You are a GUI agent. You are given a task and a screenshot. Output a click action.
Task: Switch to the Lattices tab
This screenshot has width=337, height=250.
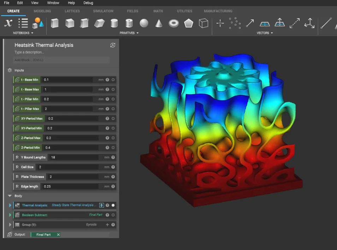click(72, 11)
